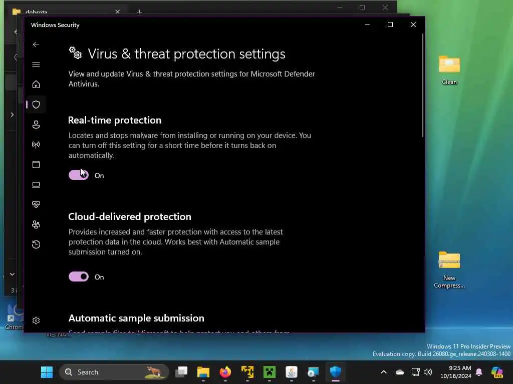Collapse the down chevron in File Explorer pane
This screenshot has height=384, width=513.
tap(12, 274)
